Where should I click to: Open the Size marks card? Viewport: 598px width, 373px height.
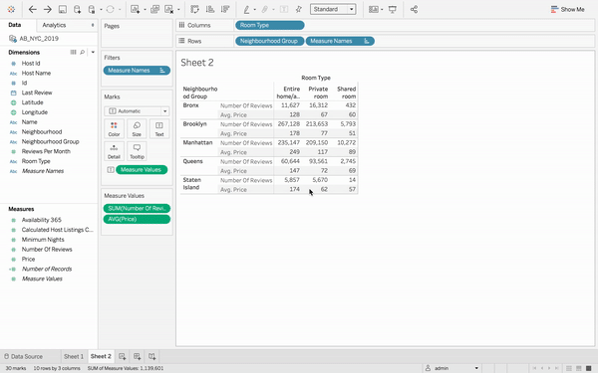(x=137, y=129)
